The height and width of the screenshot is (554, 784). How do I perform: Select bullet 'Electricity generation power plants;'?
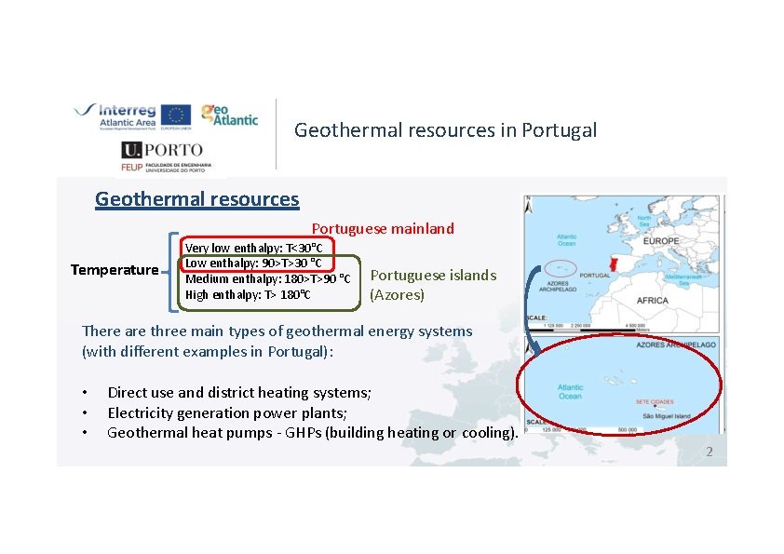(x=227, y=413)
